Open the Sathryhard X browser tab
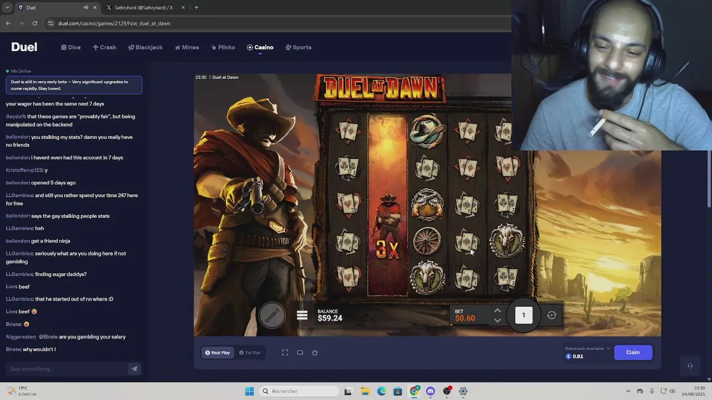The width and height of the screenshot is (712, 400). tap(143, 8)
